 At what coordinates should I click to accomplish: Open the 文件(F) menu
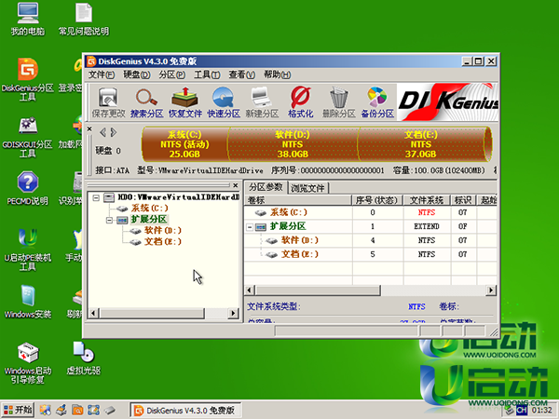point(102,74)
